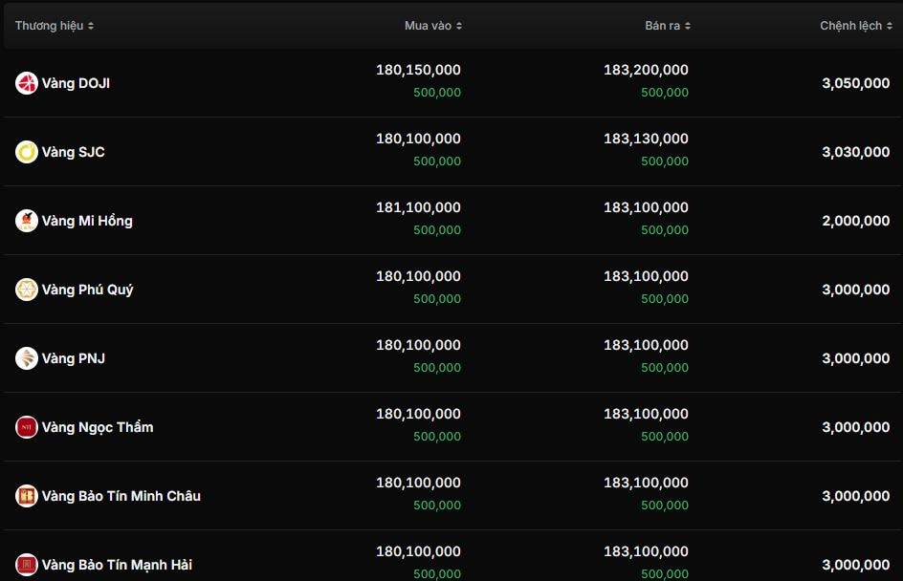Click the Vàng PNJ brand logo icon
Image resolution: width=903 pixels, height=581 pixels.
[x=26, y=358]
